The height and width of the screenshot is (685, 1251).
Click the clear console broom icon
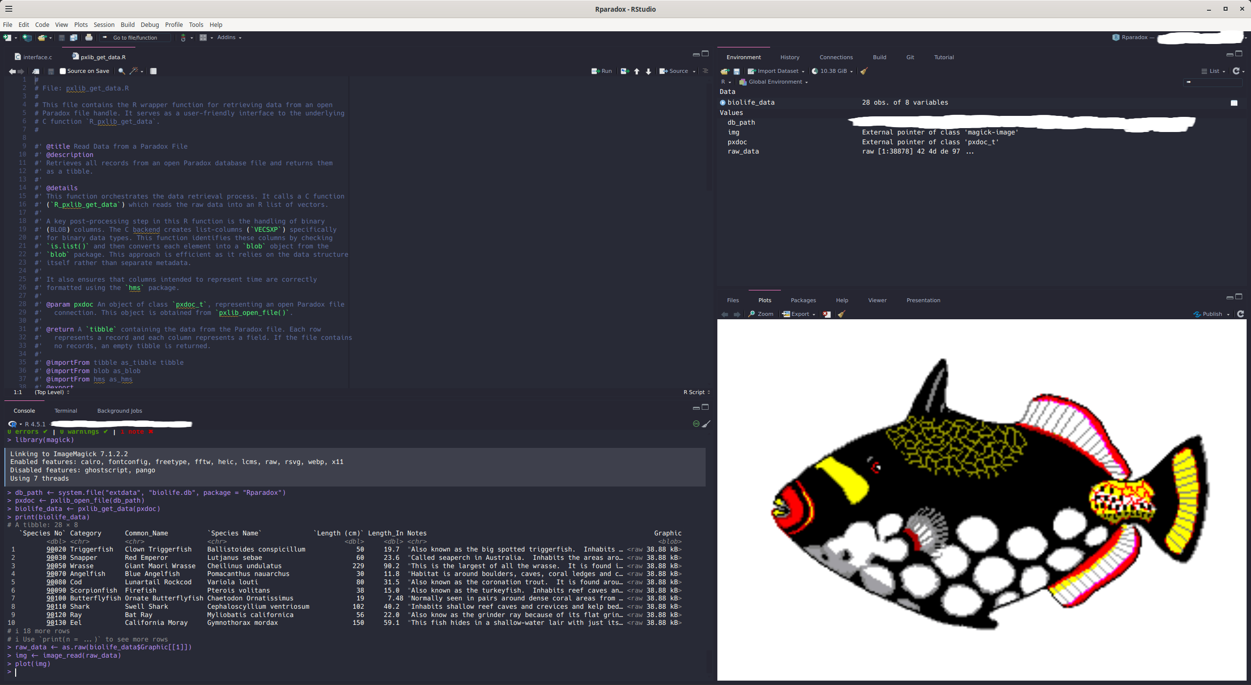pyautogui.click(x=706, y=424)
